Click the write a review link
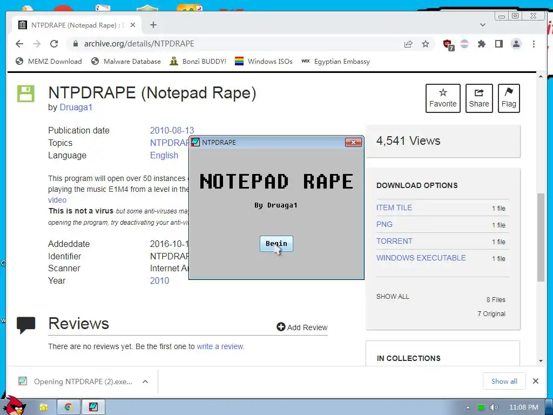 220,346
